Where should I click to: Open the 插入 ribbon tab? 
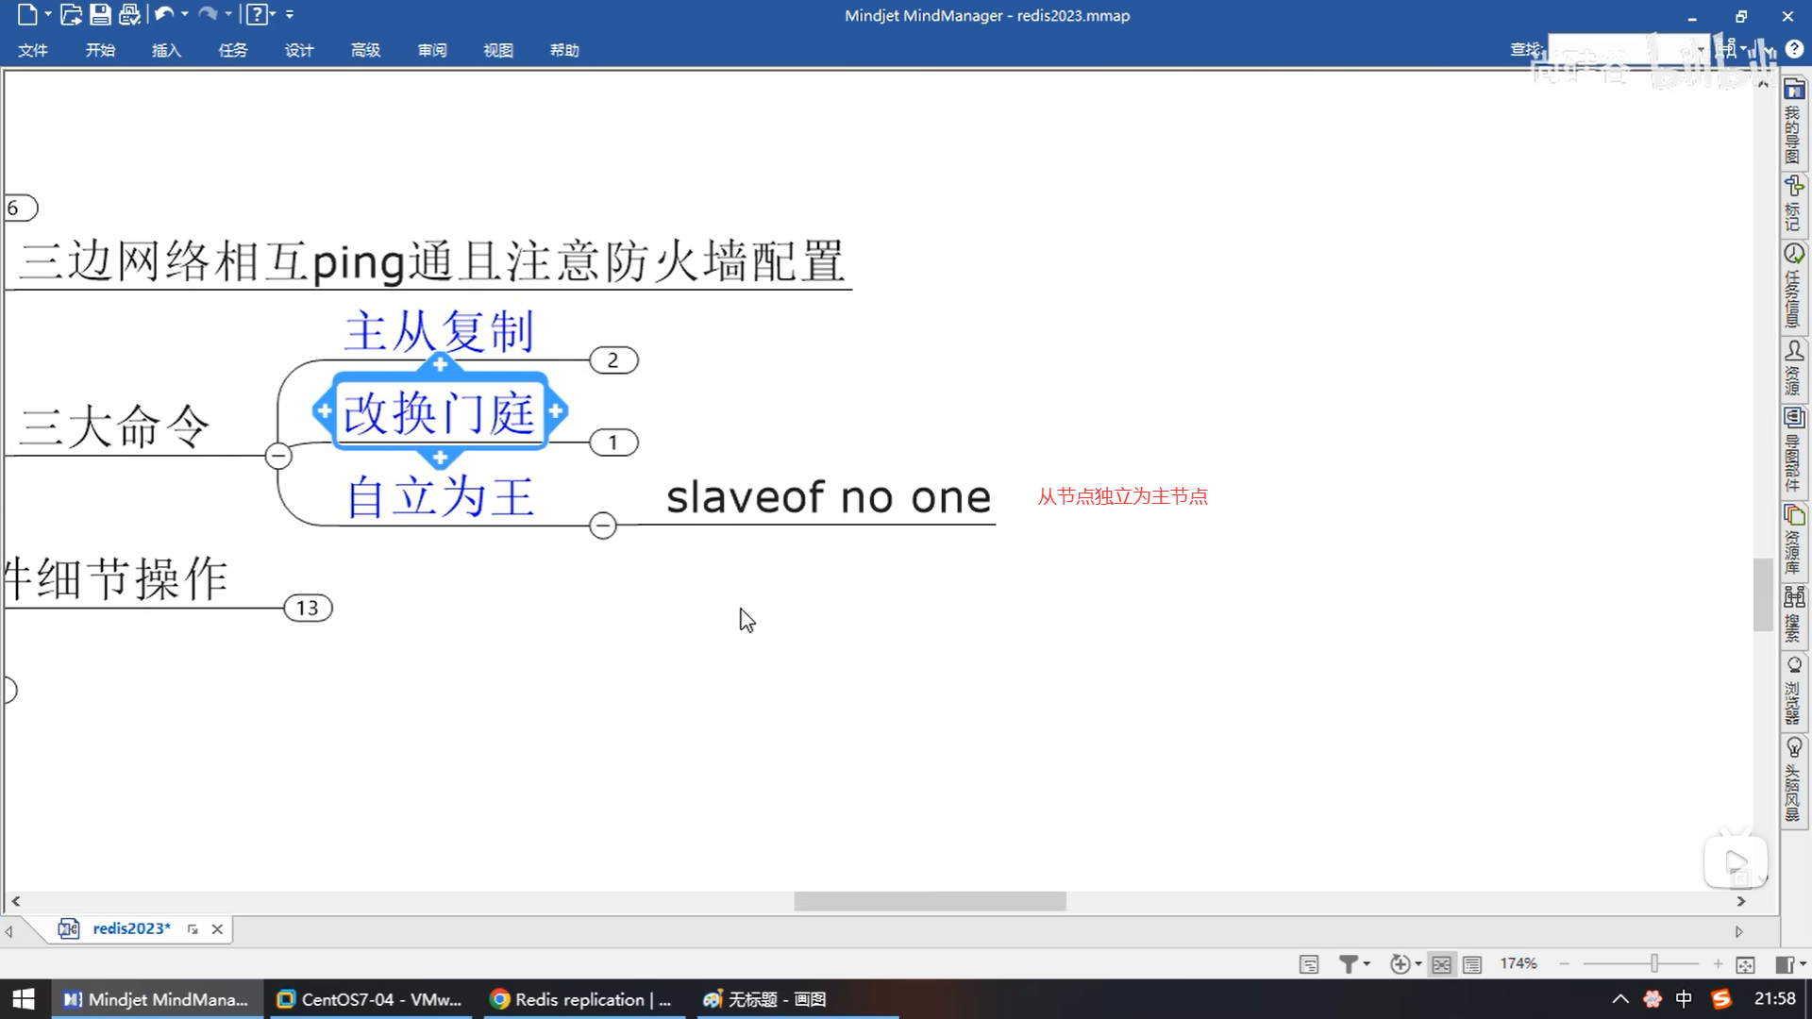(x=166, y=50)
